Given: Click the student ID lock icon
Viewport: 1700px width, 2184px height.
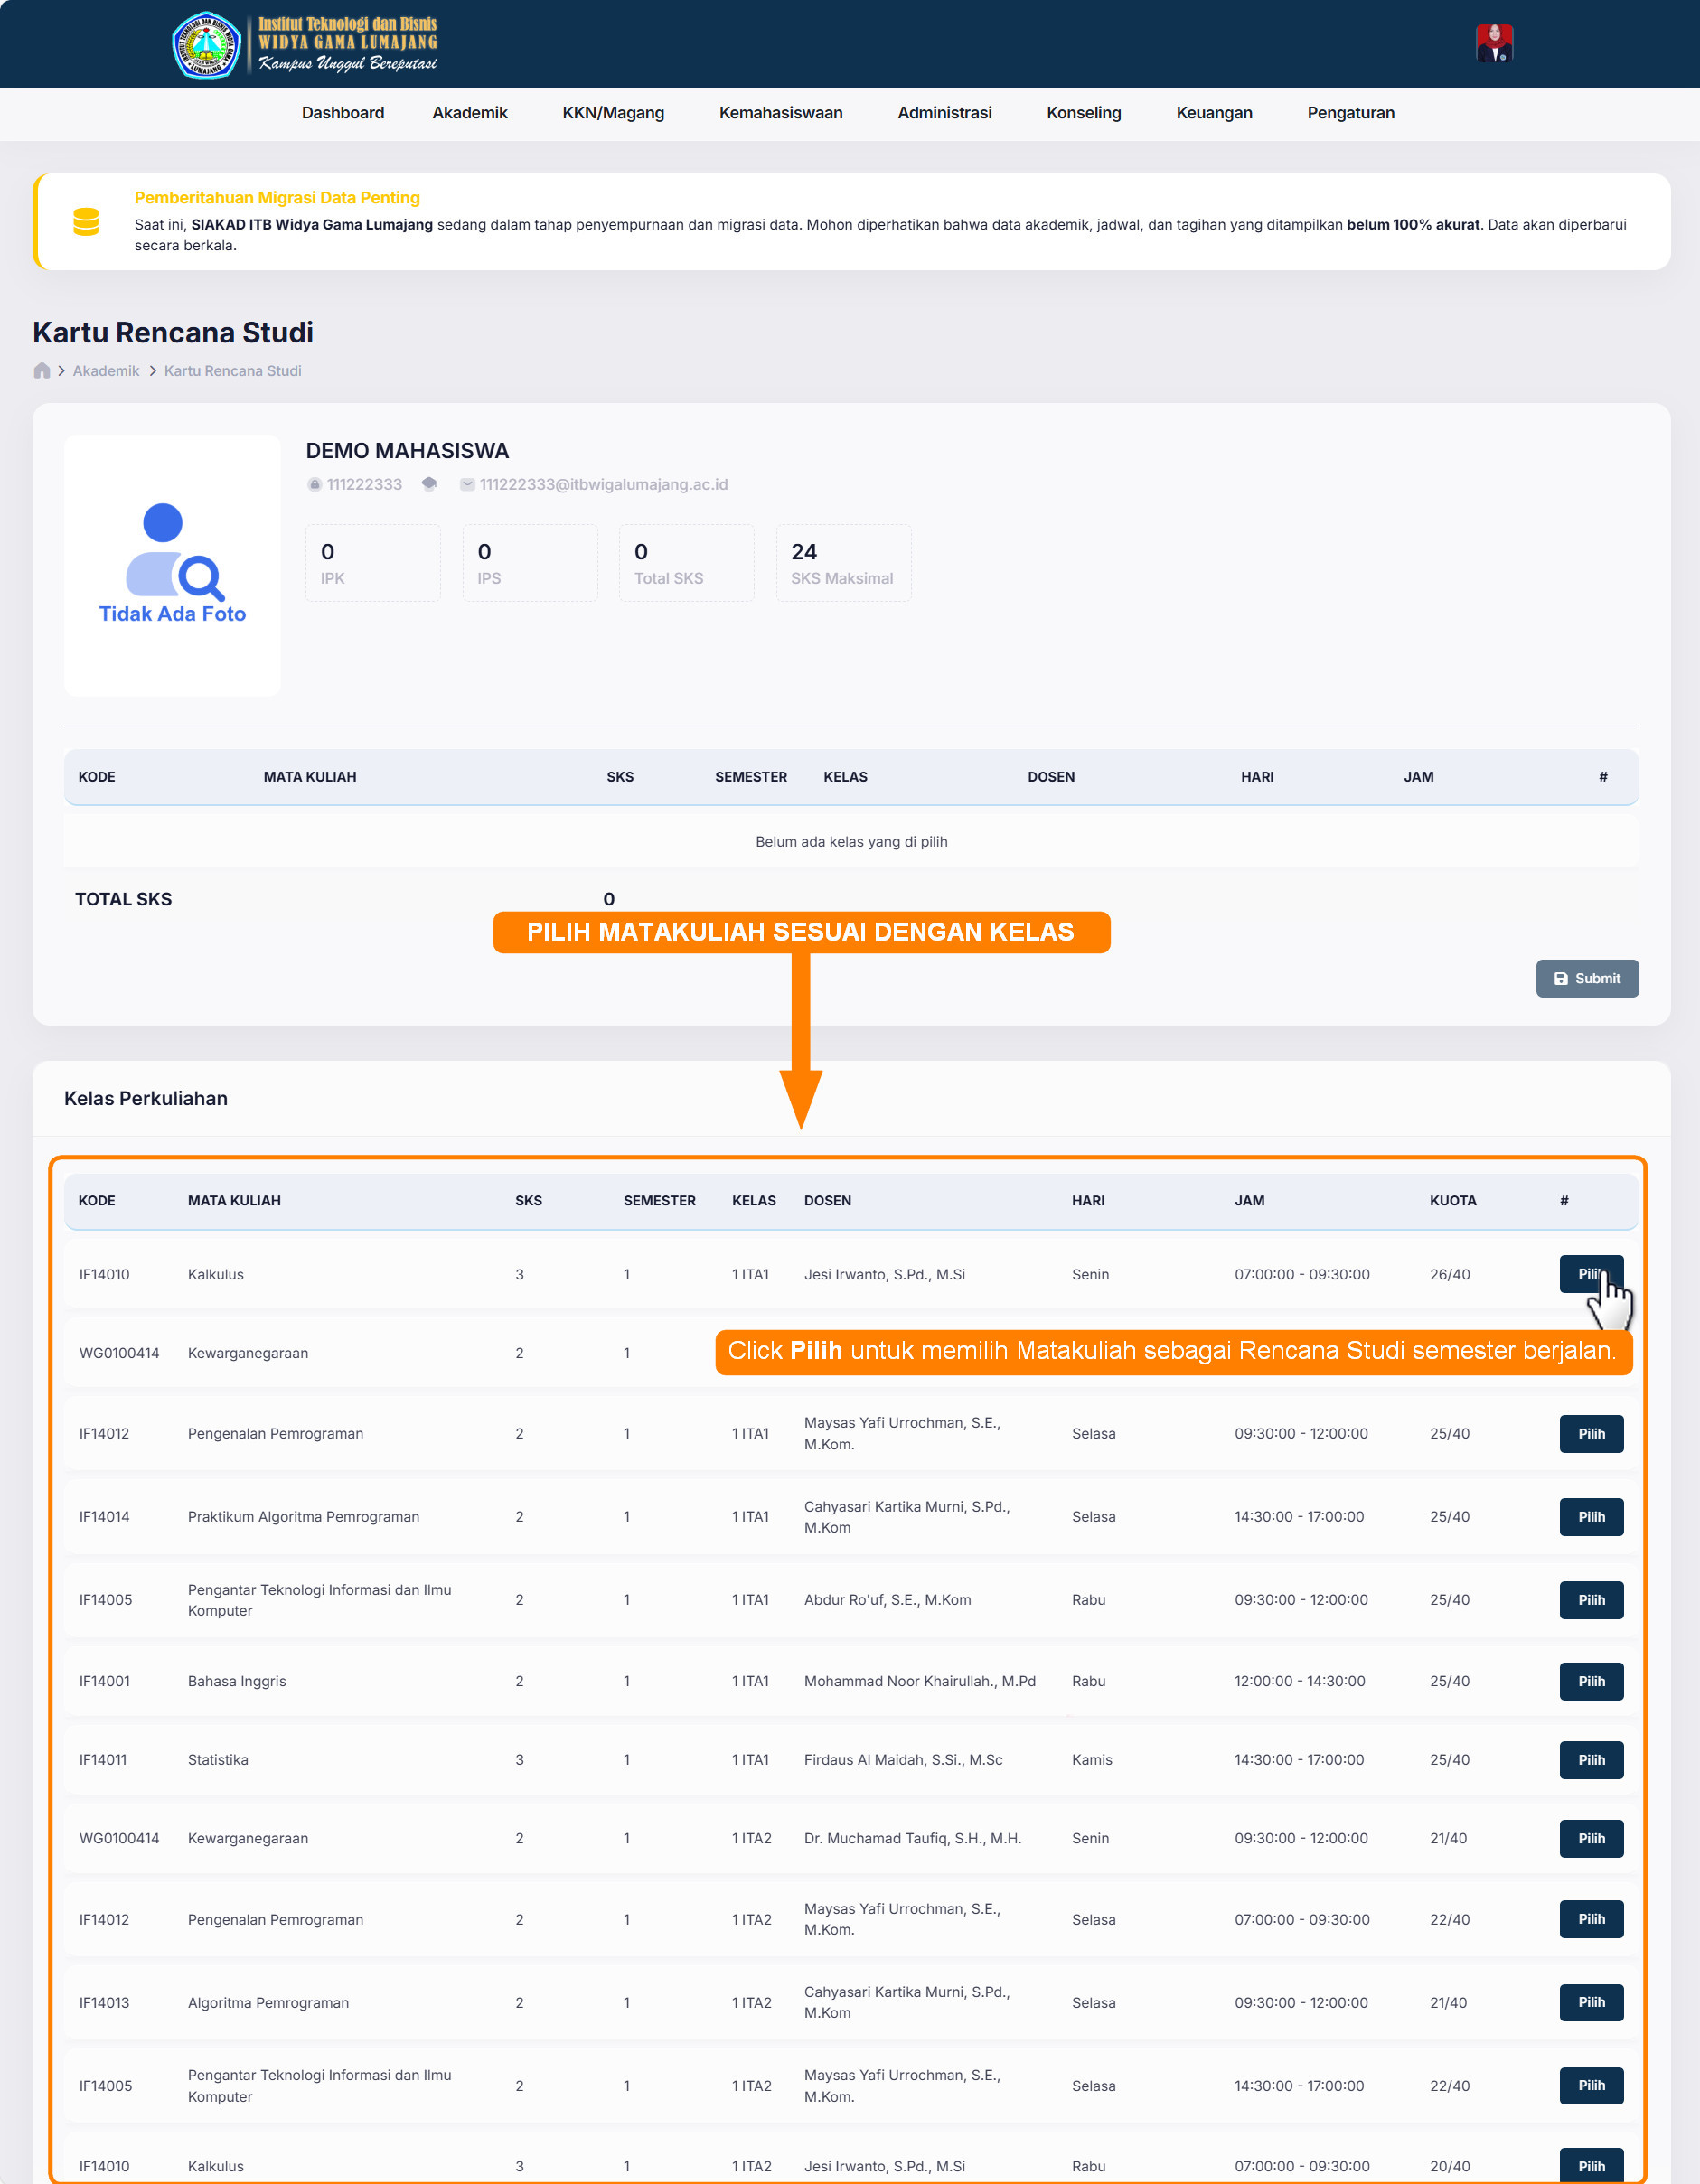Looking at the screenshot, I should click(x=314, y=485).
